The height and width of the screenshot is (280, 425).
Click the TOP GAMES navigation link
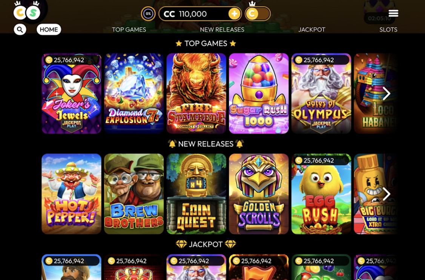[x=129, y=29]
